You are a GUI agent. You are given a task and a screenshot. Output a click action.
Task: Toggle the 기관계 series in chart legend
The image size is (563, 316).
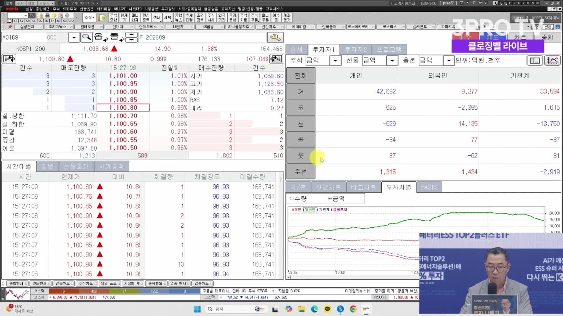(324, 209)
